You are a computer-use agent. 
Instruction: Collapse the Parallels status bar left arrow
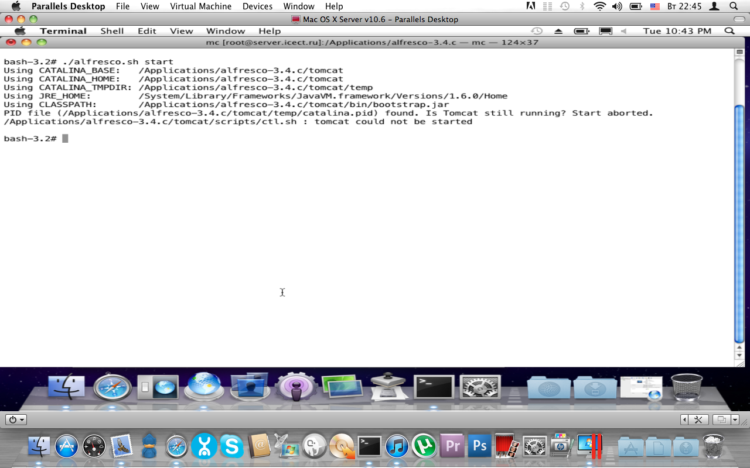(684, 419)
